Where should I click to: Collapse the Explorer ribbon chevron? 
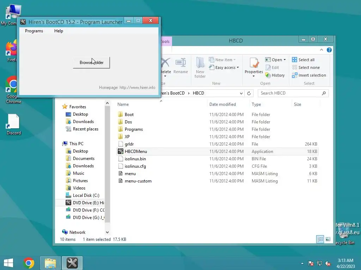(x=322, y=50)
